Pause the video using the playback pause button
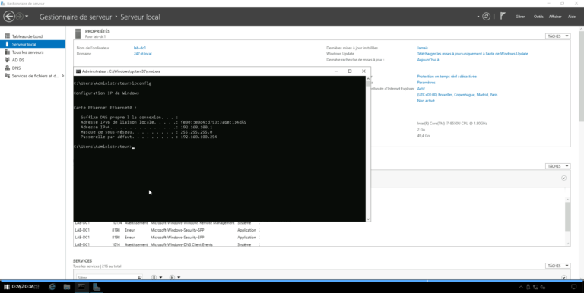Screen dimensions: 584x293 click(x=7, y=287)
